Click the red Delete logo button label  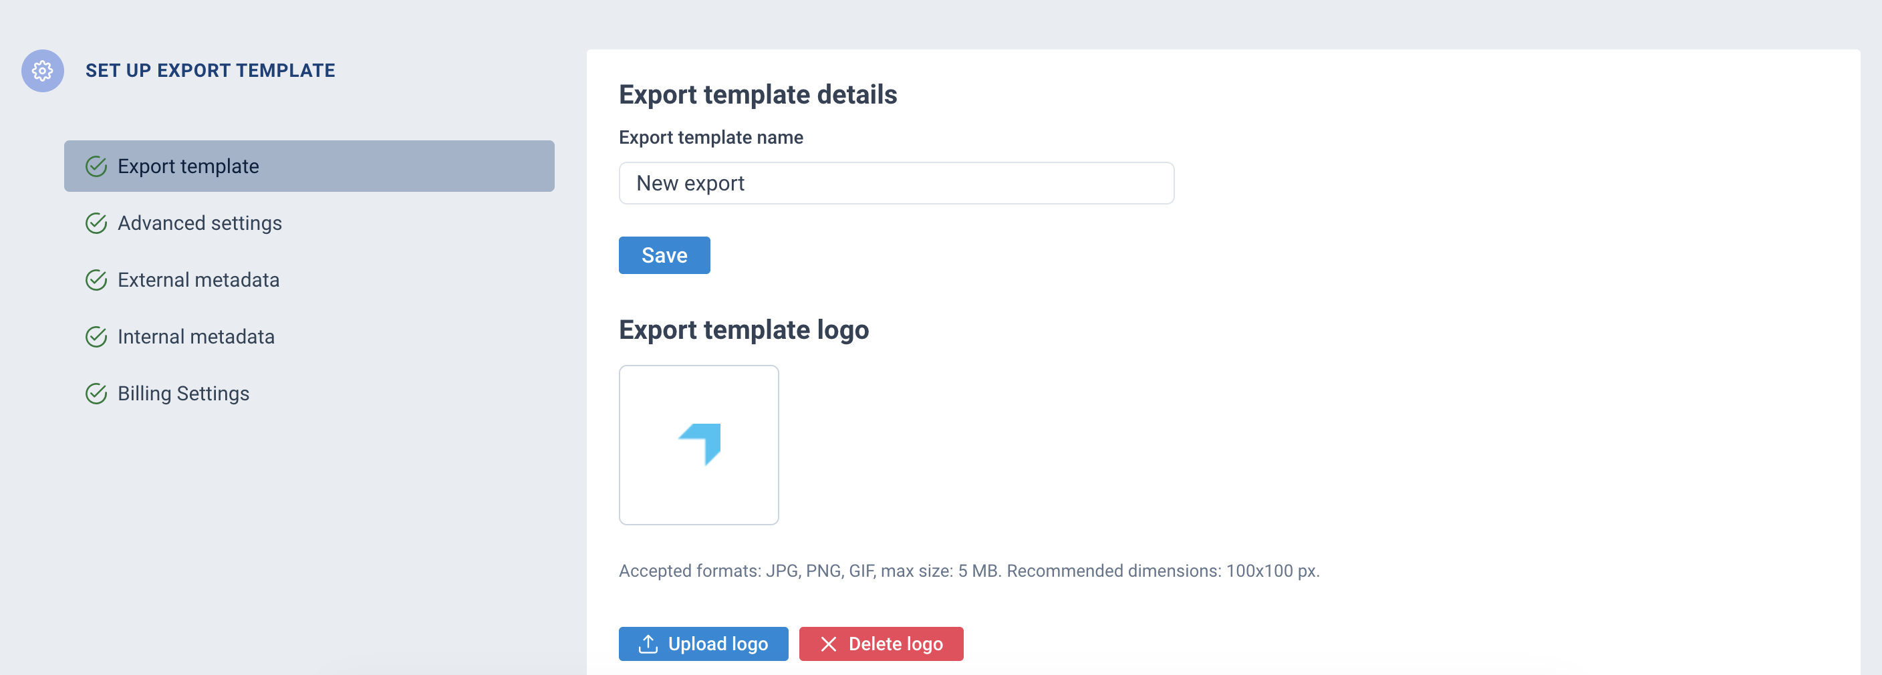(895, 644)
